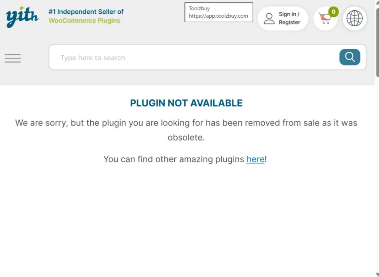Open the hamburger navigation menu

tap(13, 58)
